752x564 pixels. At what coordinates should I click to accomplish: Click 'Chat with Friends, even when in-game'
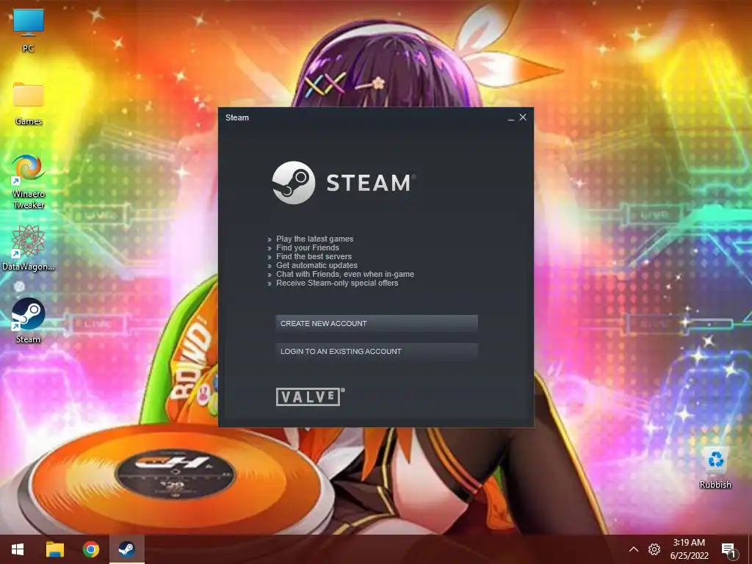pyautogui.click(x=345, y=274)
